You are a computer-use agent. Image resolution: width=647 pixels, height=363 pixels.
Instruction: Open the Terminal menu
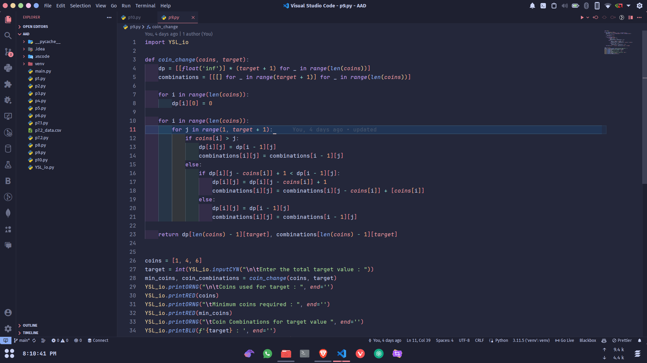tap(145, 6)
